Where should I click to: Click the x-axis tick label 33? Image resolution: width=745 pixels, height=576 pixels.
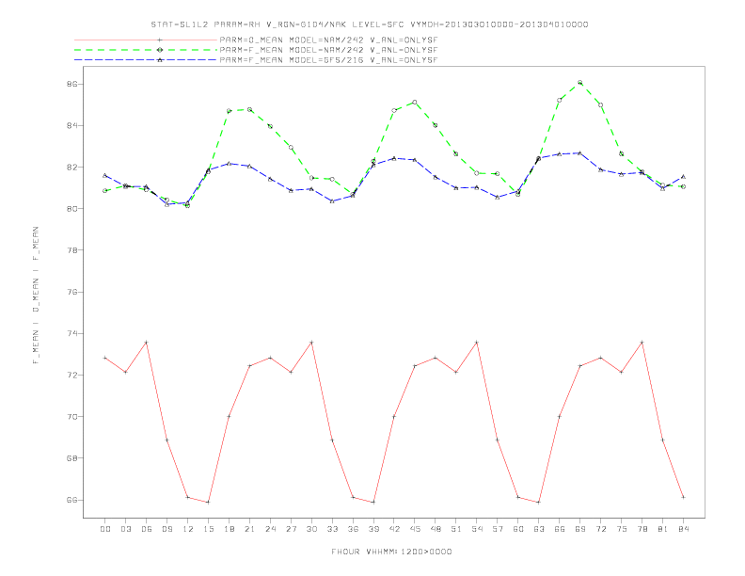[x=332, y=529]
